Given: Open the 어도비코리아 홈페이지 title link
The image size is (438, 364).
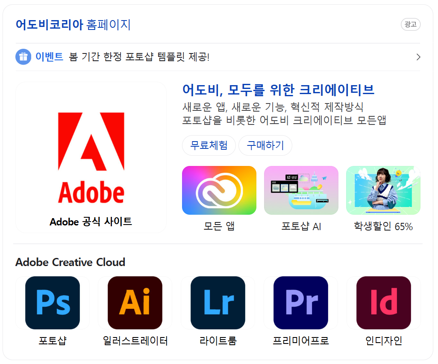Looking at the screenshot, I should (73, 25).
